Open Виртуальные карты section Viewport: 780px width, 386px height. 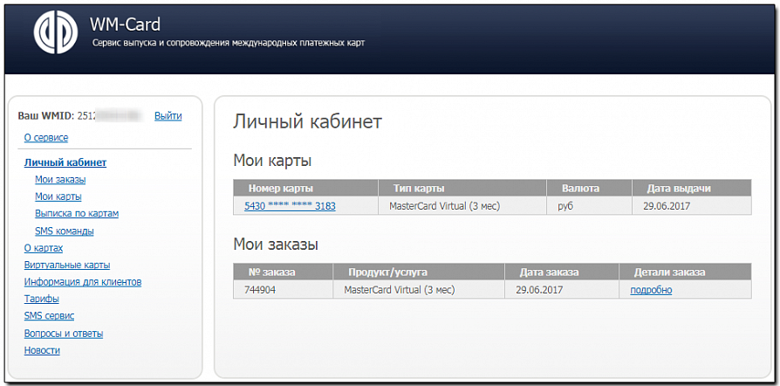[66, 265]
